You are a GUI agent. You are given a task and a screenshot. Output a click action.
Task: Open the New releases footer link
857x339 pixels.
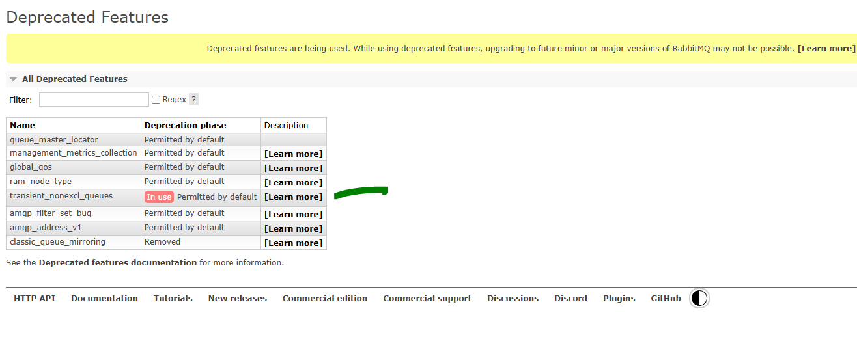(238, 299)
